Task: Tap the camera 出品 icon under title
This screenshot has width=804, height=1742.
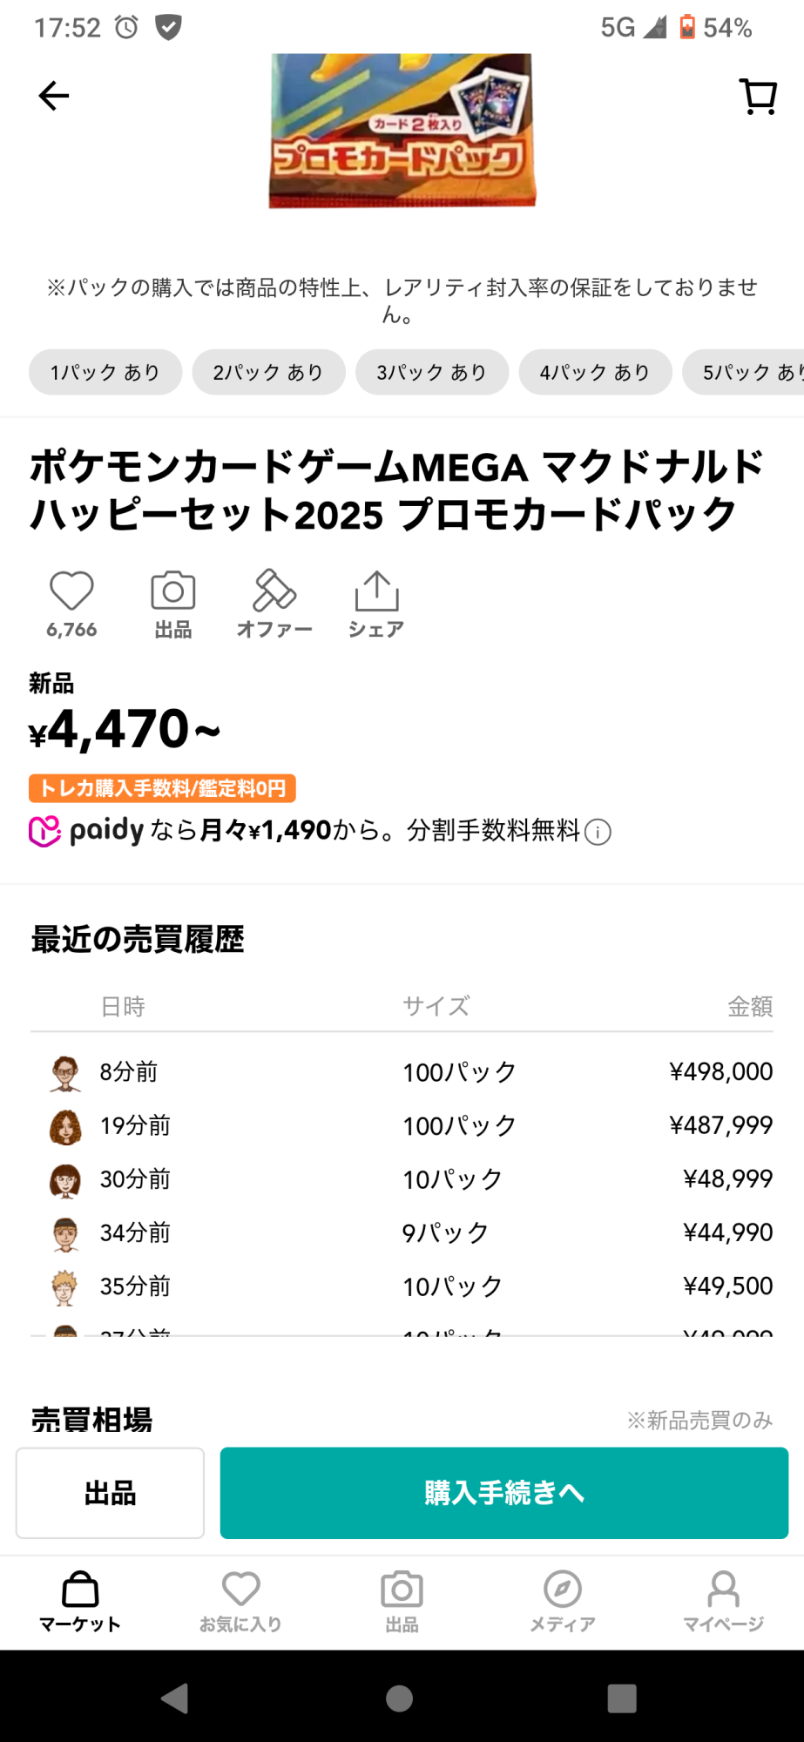Action: [173, 592]
